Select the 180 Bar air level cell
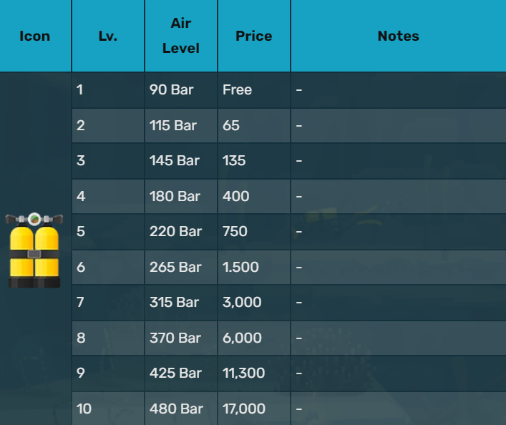Image resolution: width=506 pixels, height=425 pixels. [175, 196]
